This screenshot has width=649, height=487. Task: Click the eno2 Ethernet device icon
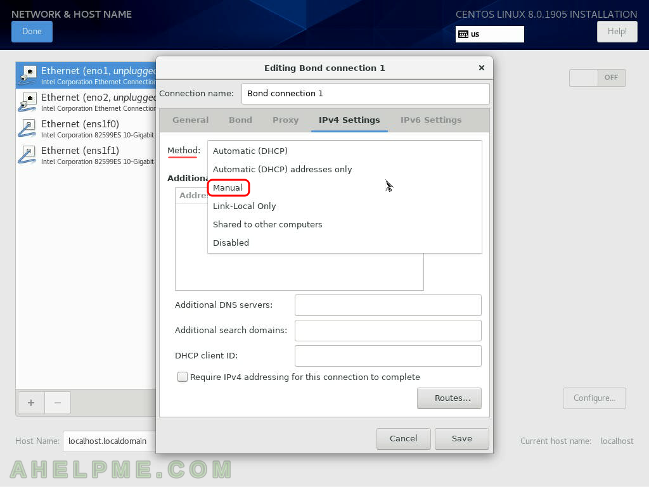[28, 102]
